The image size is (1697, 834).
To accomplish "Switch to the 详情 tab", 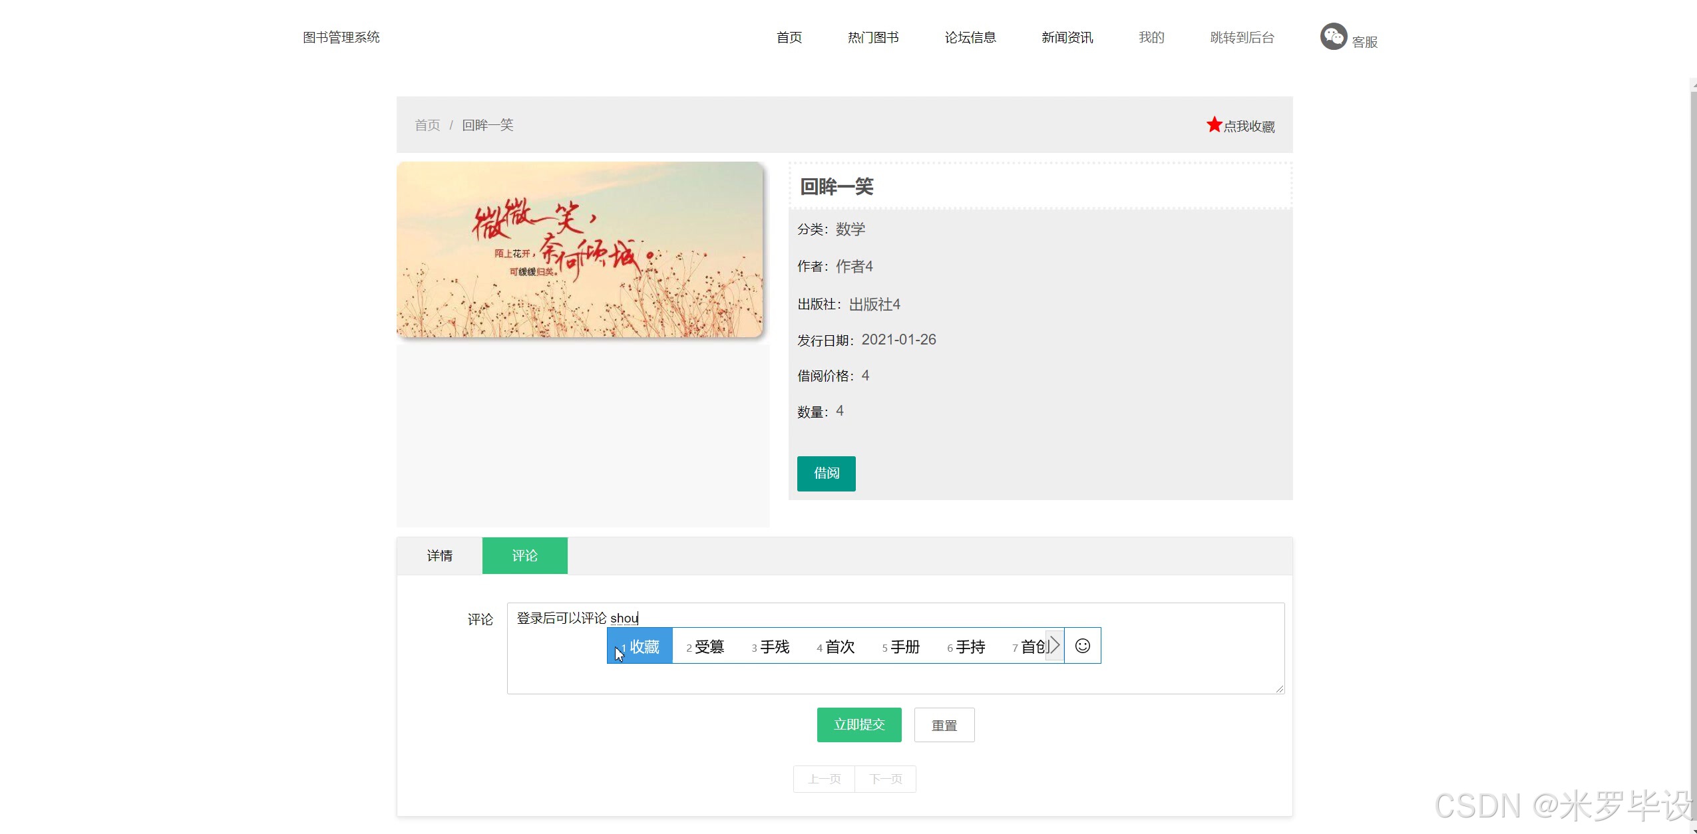I will [439, 556].
